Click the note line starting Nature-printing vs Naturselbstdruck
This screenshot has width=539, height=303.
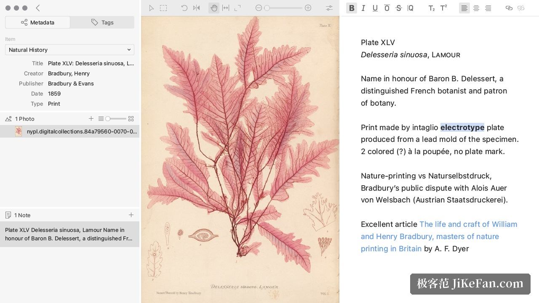(426, 176)
